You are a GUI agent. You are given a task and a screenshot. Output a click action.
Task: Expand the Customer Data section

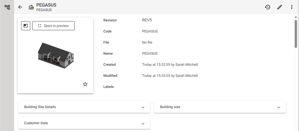[84, 123]
